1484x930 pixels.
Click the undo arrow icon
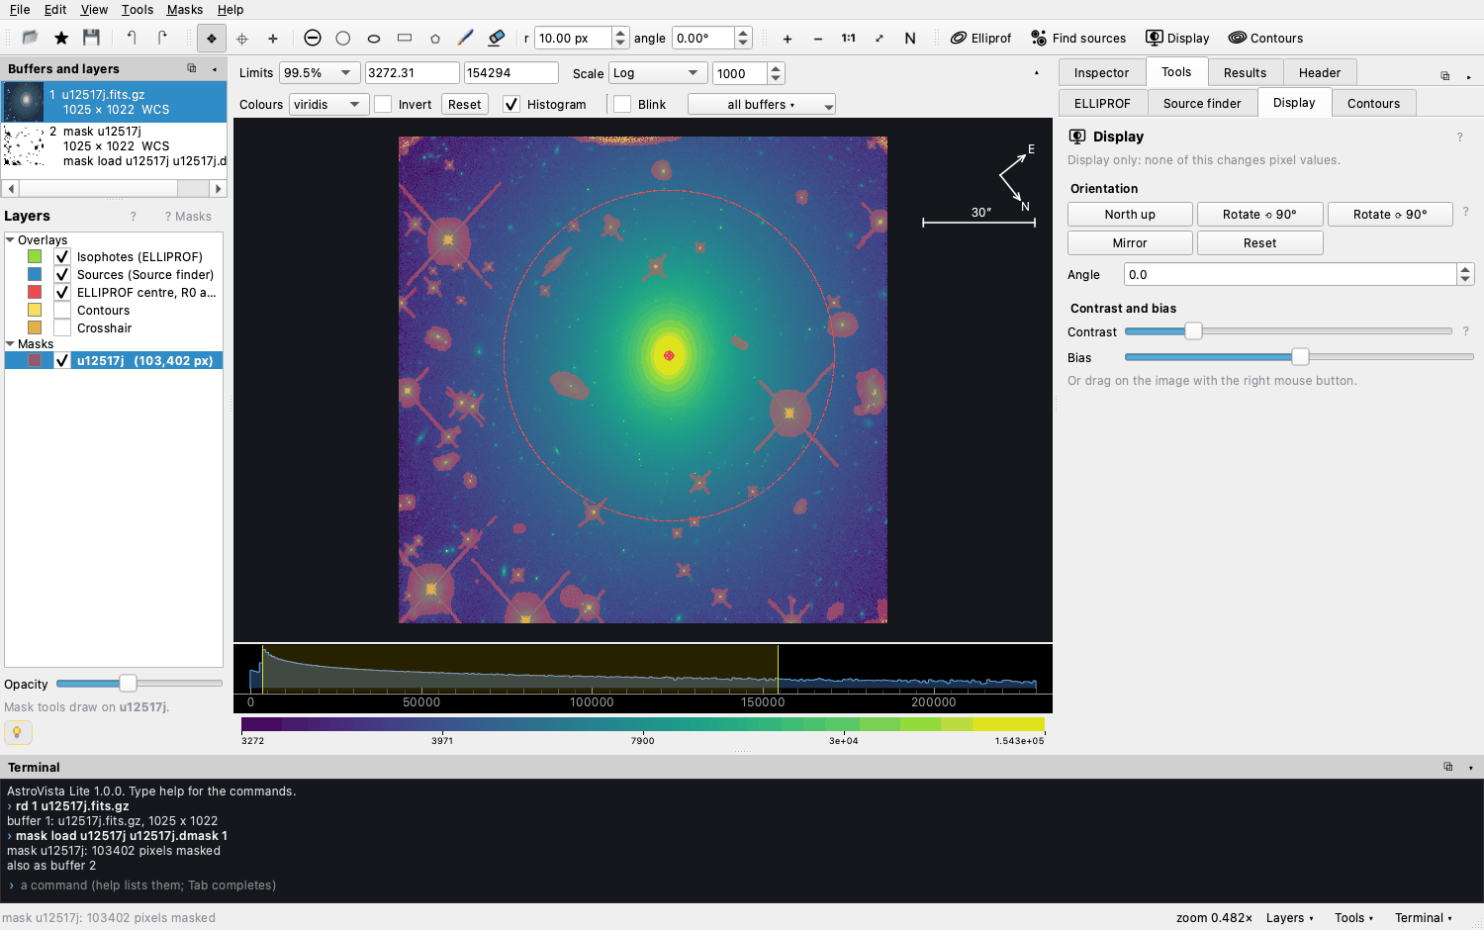tap(132, 38)
